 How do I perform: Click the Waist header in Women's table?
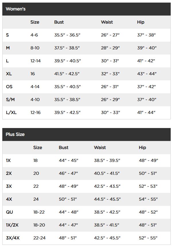(107, 22)
